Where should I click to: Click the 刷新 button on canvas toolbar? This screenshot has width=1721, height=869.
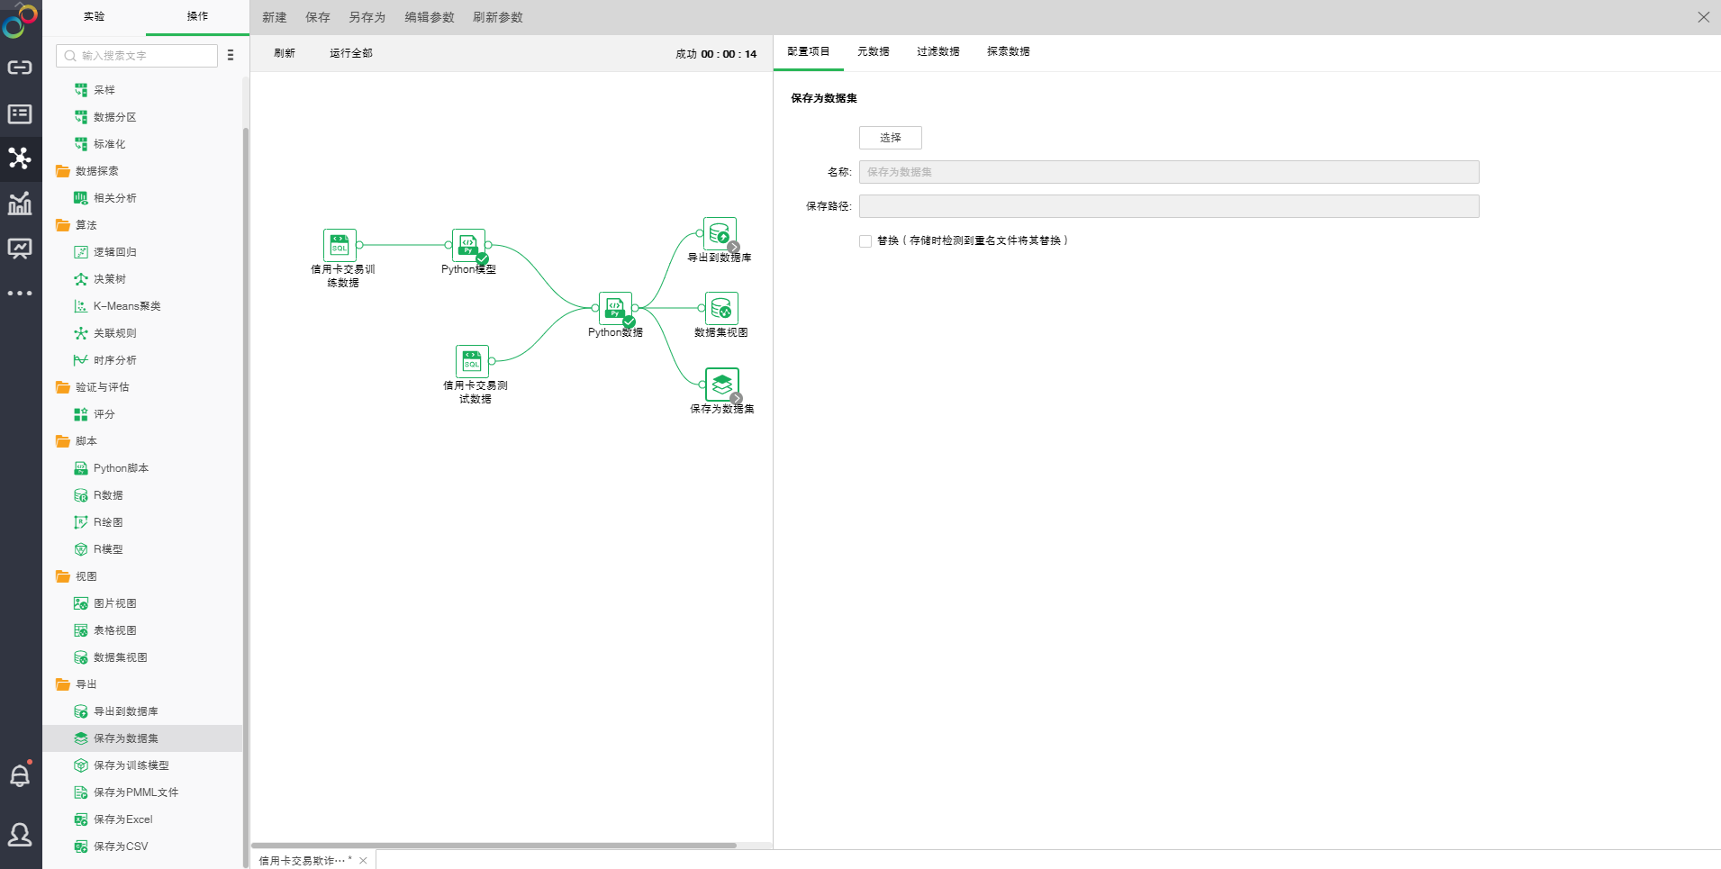(285, 53)
